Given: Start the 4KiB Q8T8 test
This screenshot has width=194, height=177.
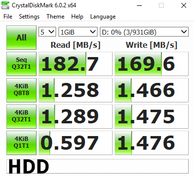Looking at the screenshot, I should coord(21,90).
